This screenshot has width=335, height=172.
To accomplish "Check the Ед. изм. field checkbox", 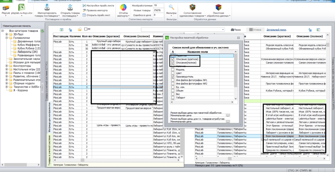I will (173, 87).
